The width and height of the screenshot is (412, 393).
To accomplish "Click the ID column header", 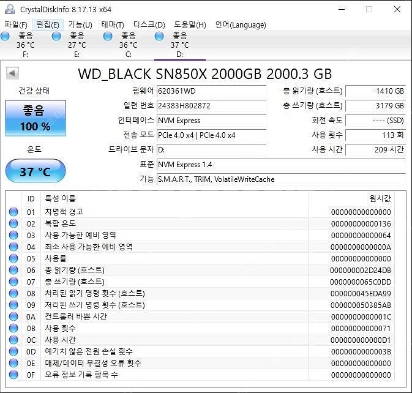I will tap(31, 198).
